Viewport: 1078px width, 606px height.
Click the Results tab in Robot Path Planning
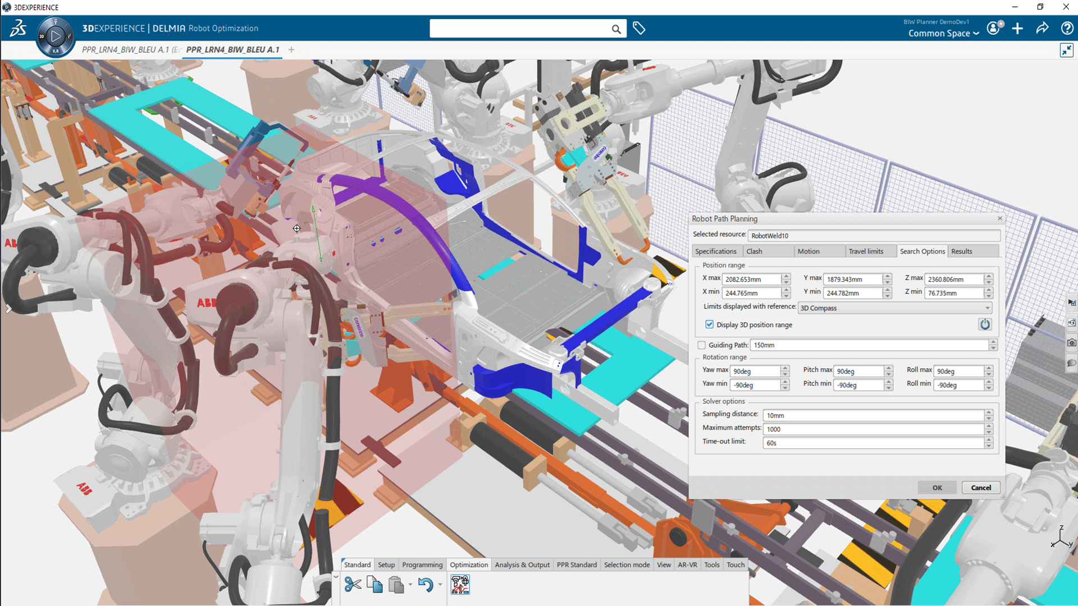(x=962, y=251)
